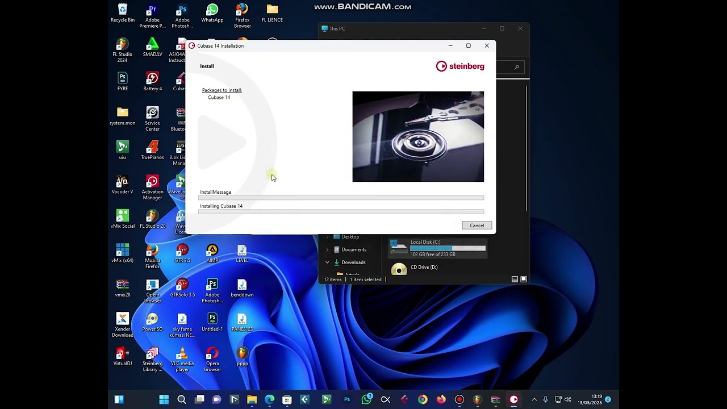Switch This PC to large icons view
The height and width of the screenshot is (409, 727).
tap(524, 279)
